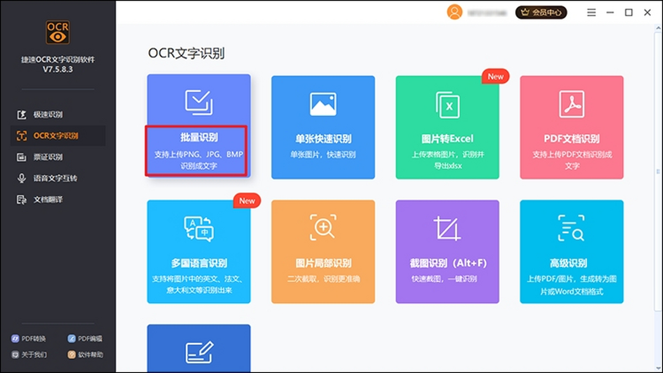
Task: Click the 批量识别 checkmark icon
Action: pyautogui.click(x=198, y=102)
